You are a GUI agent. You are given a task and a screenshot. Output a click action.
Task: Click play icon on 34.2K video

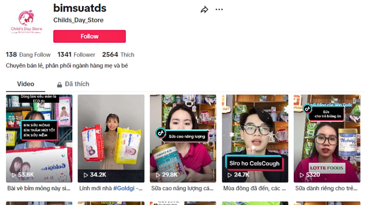click(86, 175)
